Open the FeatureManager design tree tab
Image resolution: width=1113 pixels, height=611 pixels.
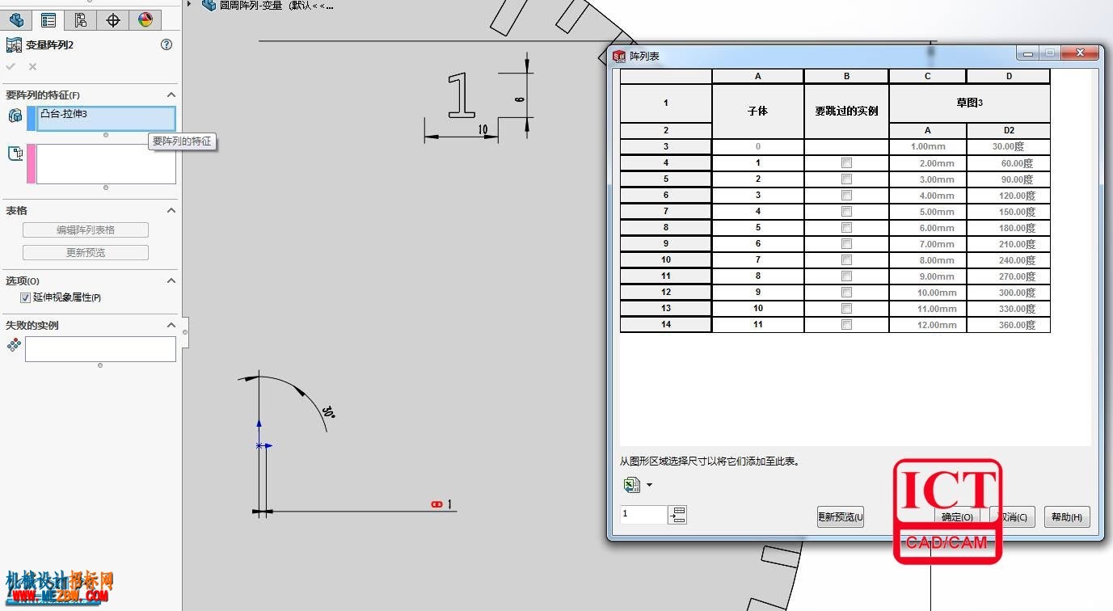point(16,20)
